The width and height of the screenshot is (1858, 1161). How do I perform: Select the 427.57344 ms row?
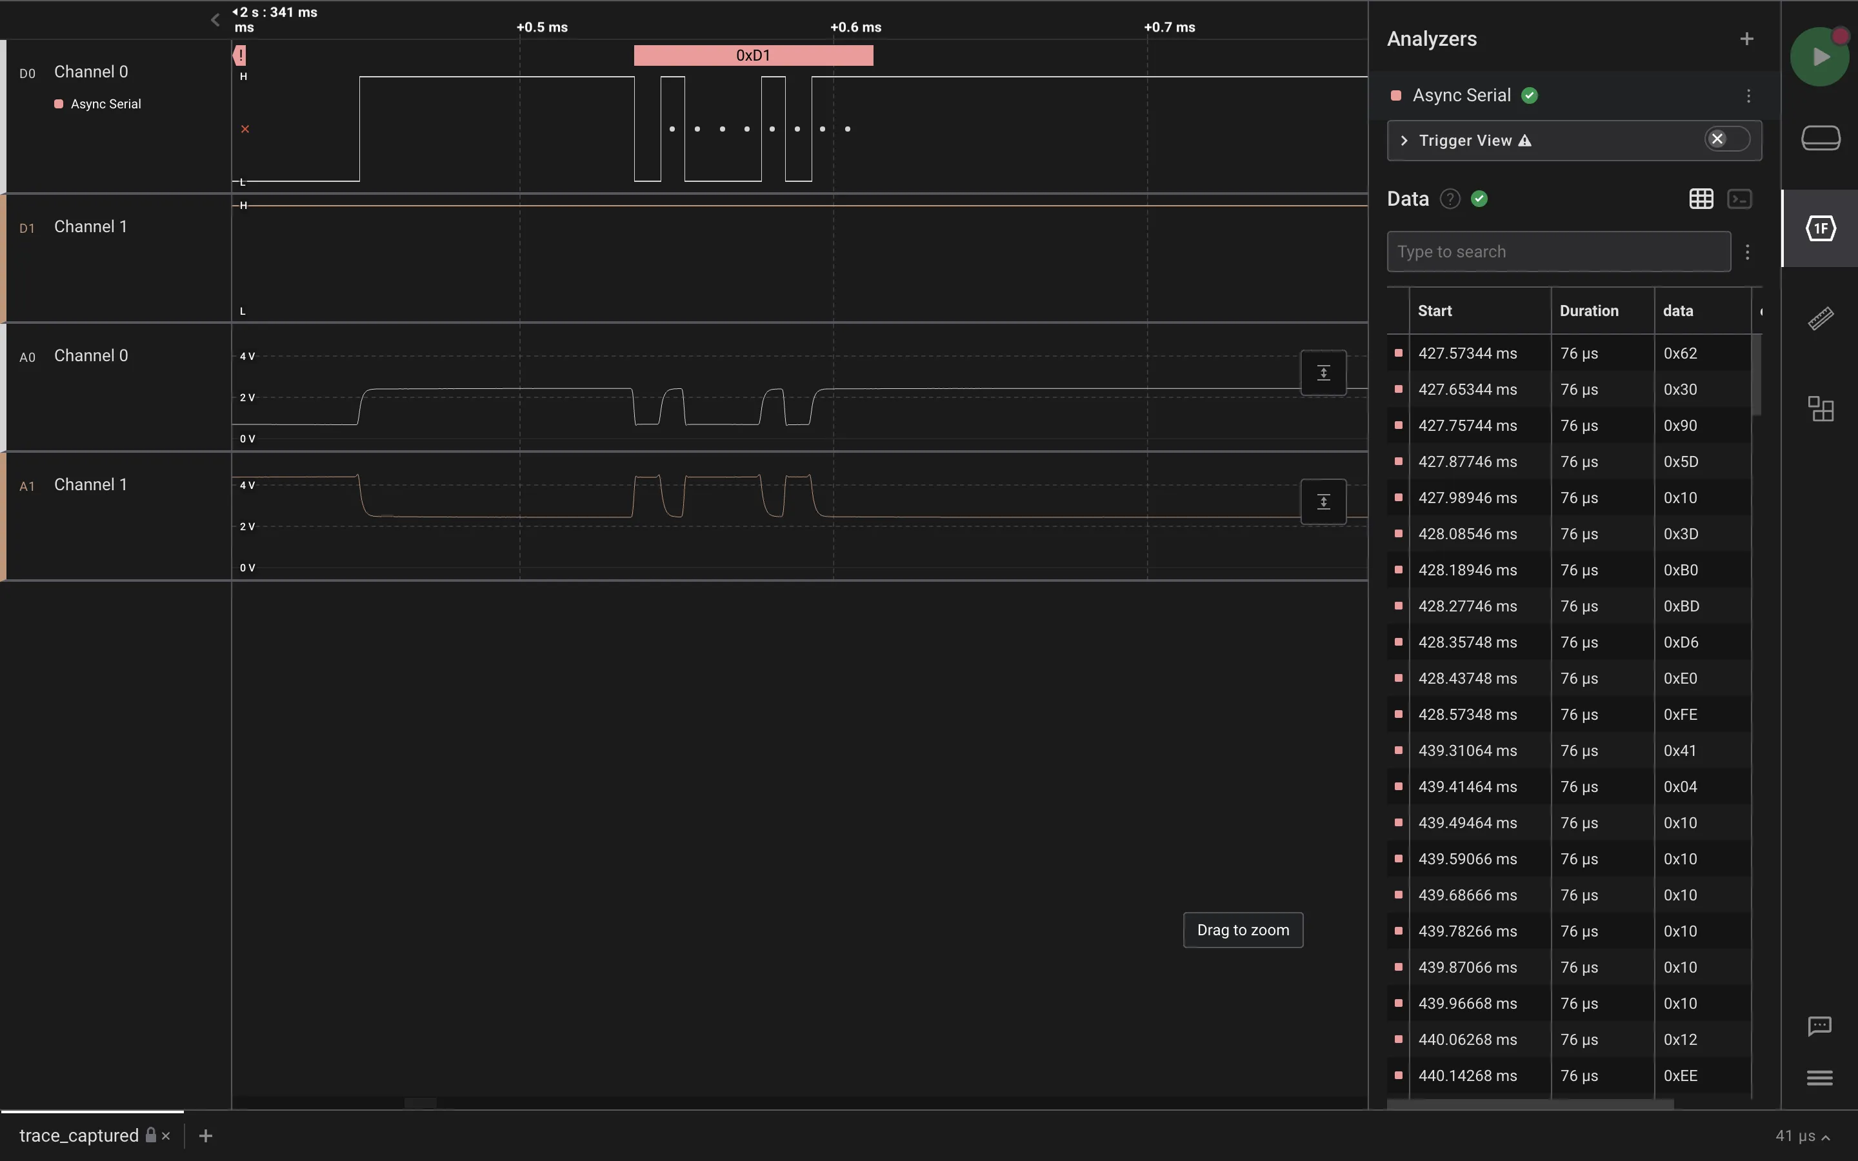[x=1570, y=353]
